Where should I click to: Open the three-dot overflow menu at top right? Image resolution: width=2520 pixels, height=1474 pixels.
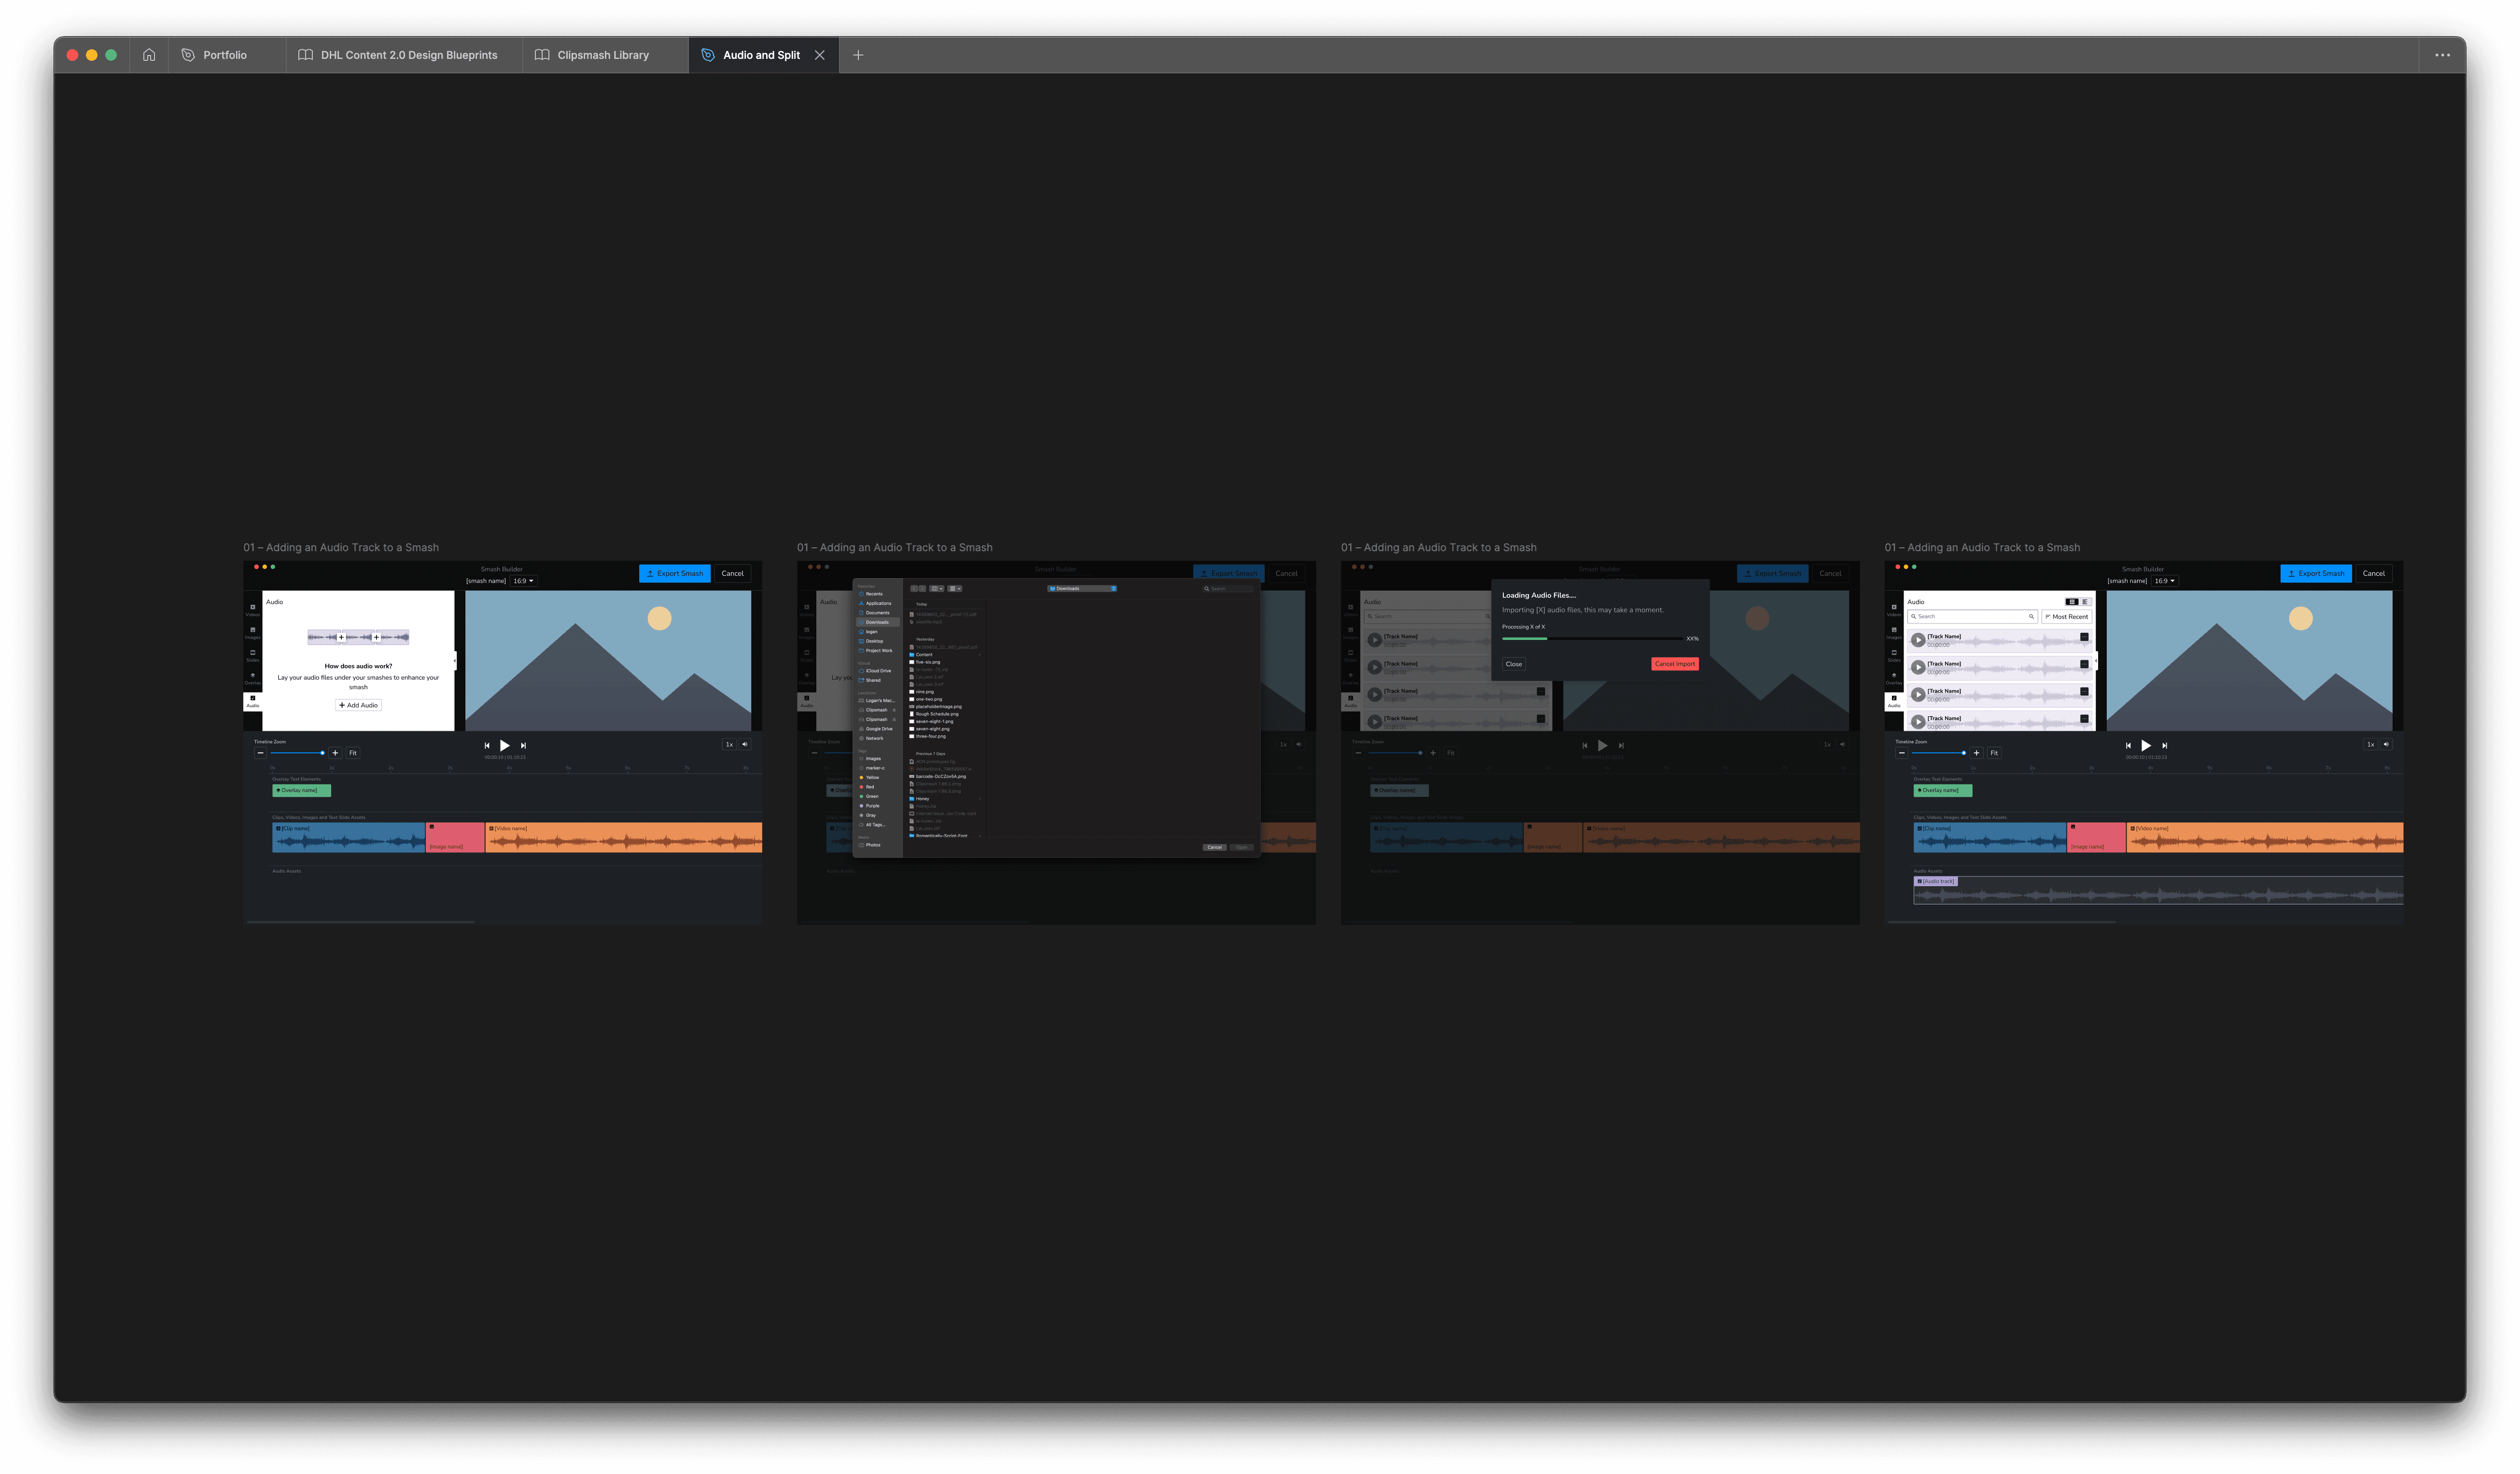(2442, 55)
